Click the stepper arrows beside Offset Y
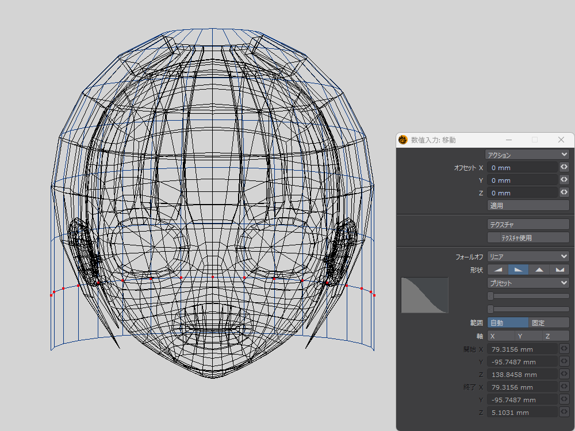Screen dimensions: 575x431 tap(564, 180)
